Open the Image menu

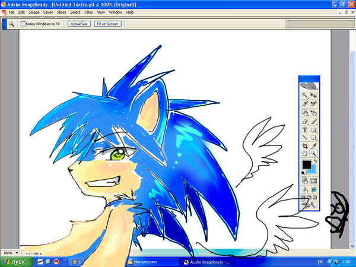click(x=34, y=12)
